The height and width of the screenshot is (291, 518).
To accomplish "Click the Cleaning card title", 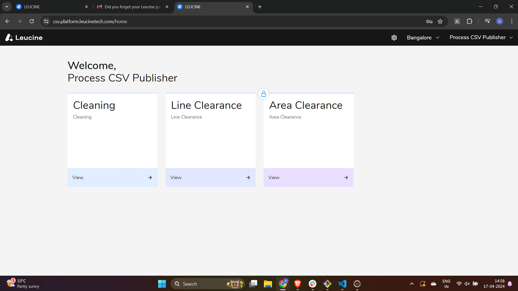I will pos(94,105).
